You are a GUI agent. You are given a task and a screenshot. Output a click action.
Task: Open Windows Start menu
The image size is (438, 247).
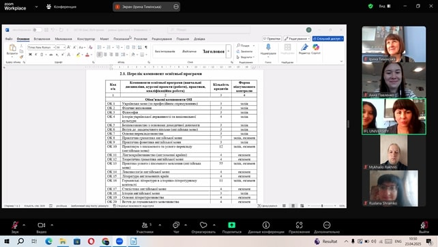tap(6, 241)
